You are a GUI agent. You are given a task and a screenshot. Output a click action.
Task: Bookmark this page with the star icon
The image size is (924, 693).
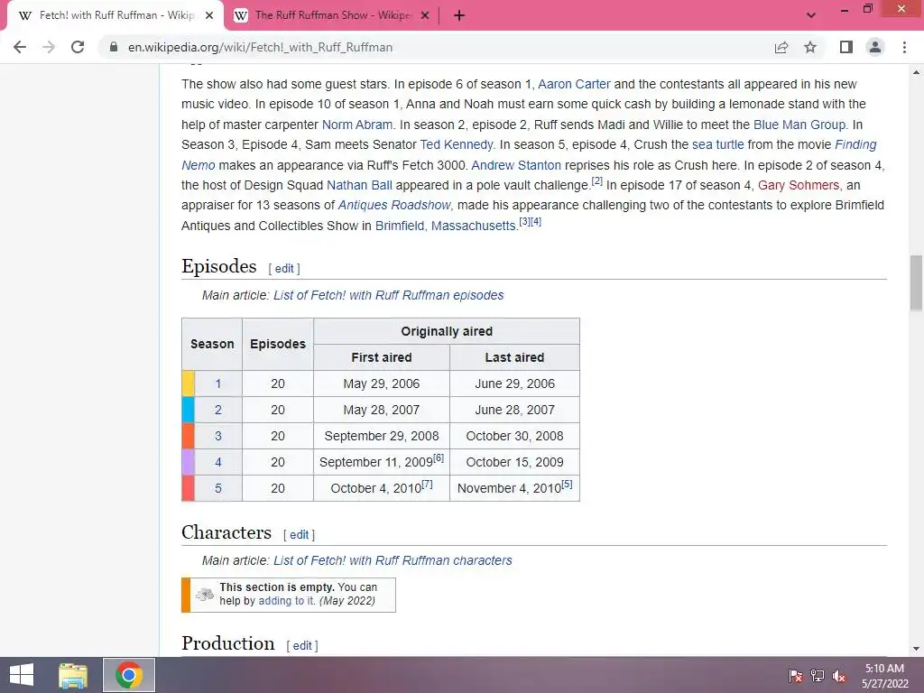pyautogui.click(x=810, y=47)
